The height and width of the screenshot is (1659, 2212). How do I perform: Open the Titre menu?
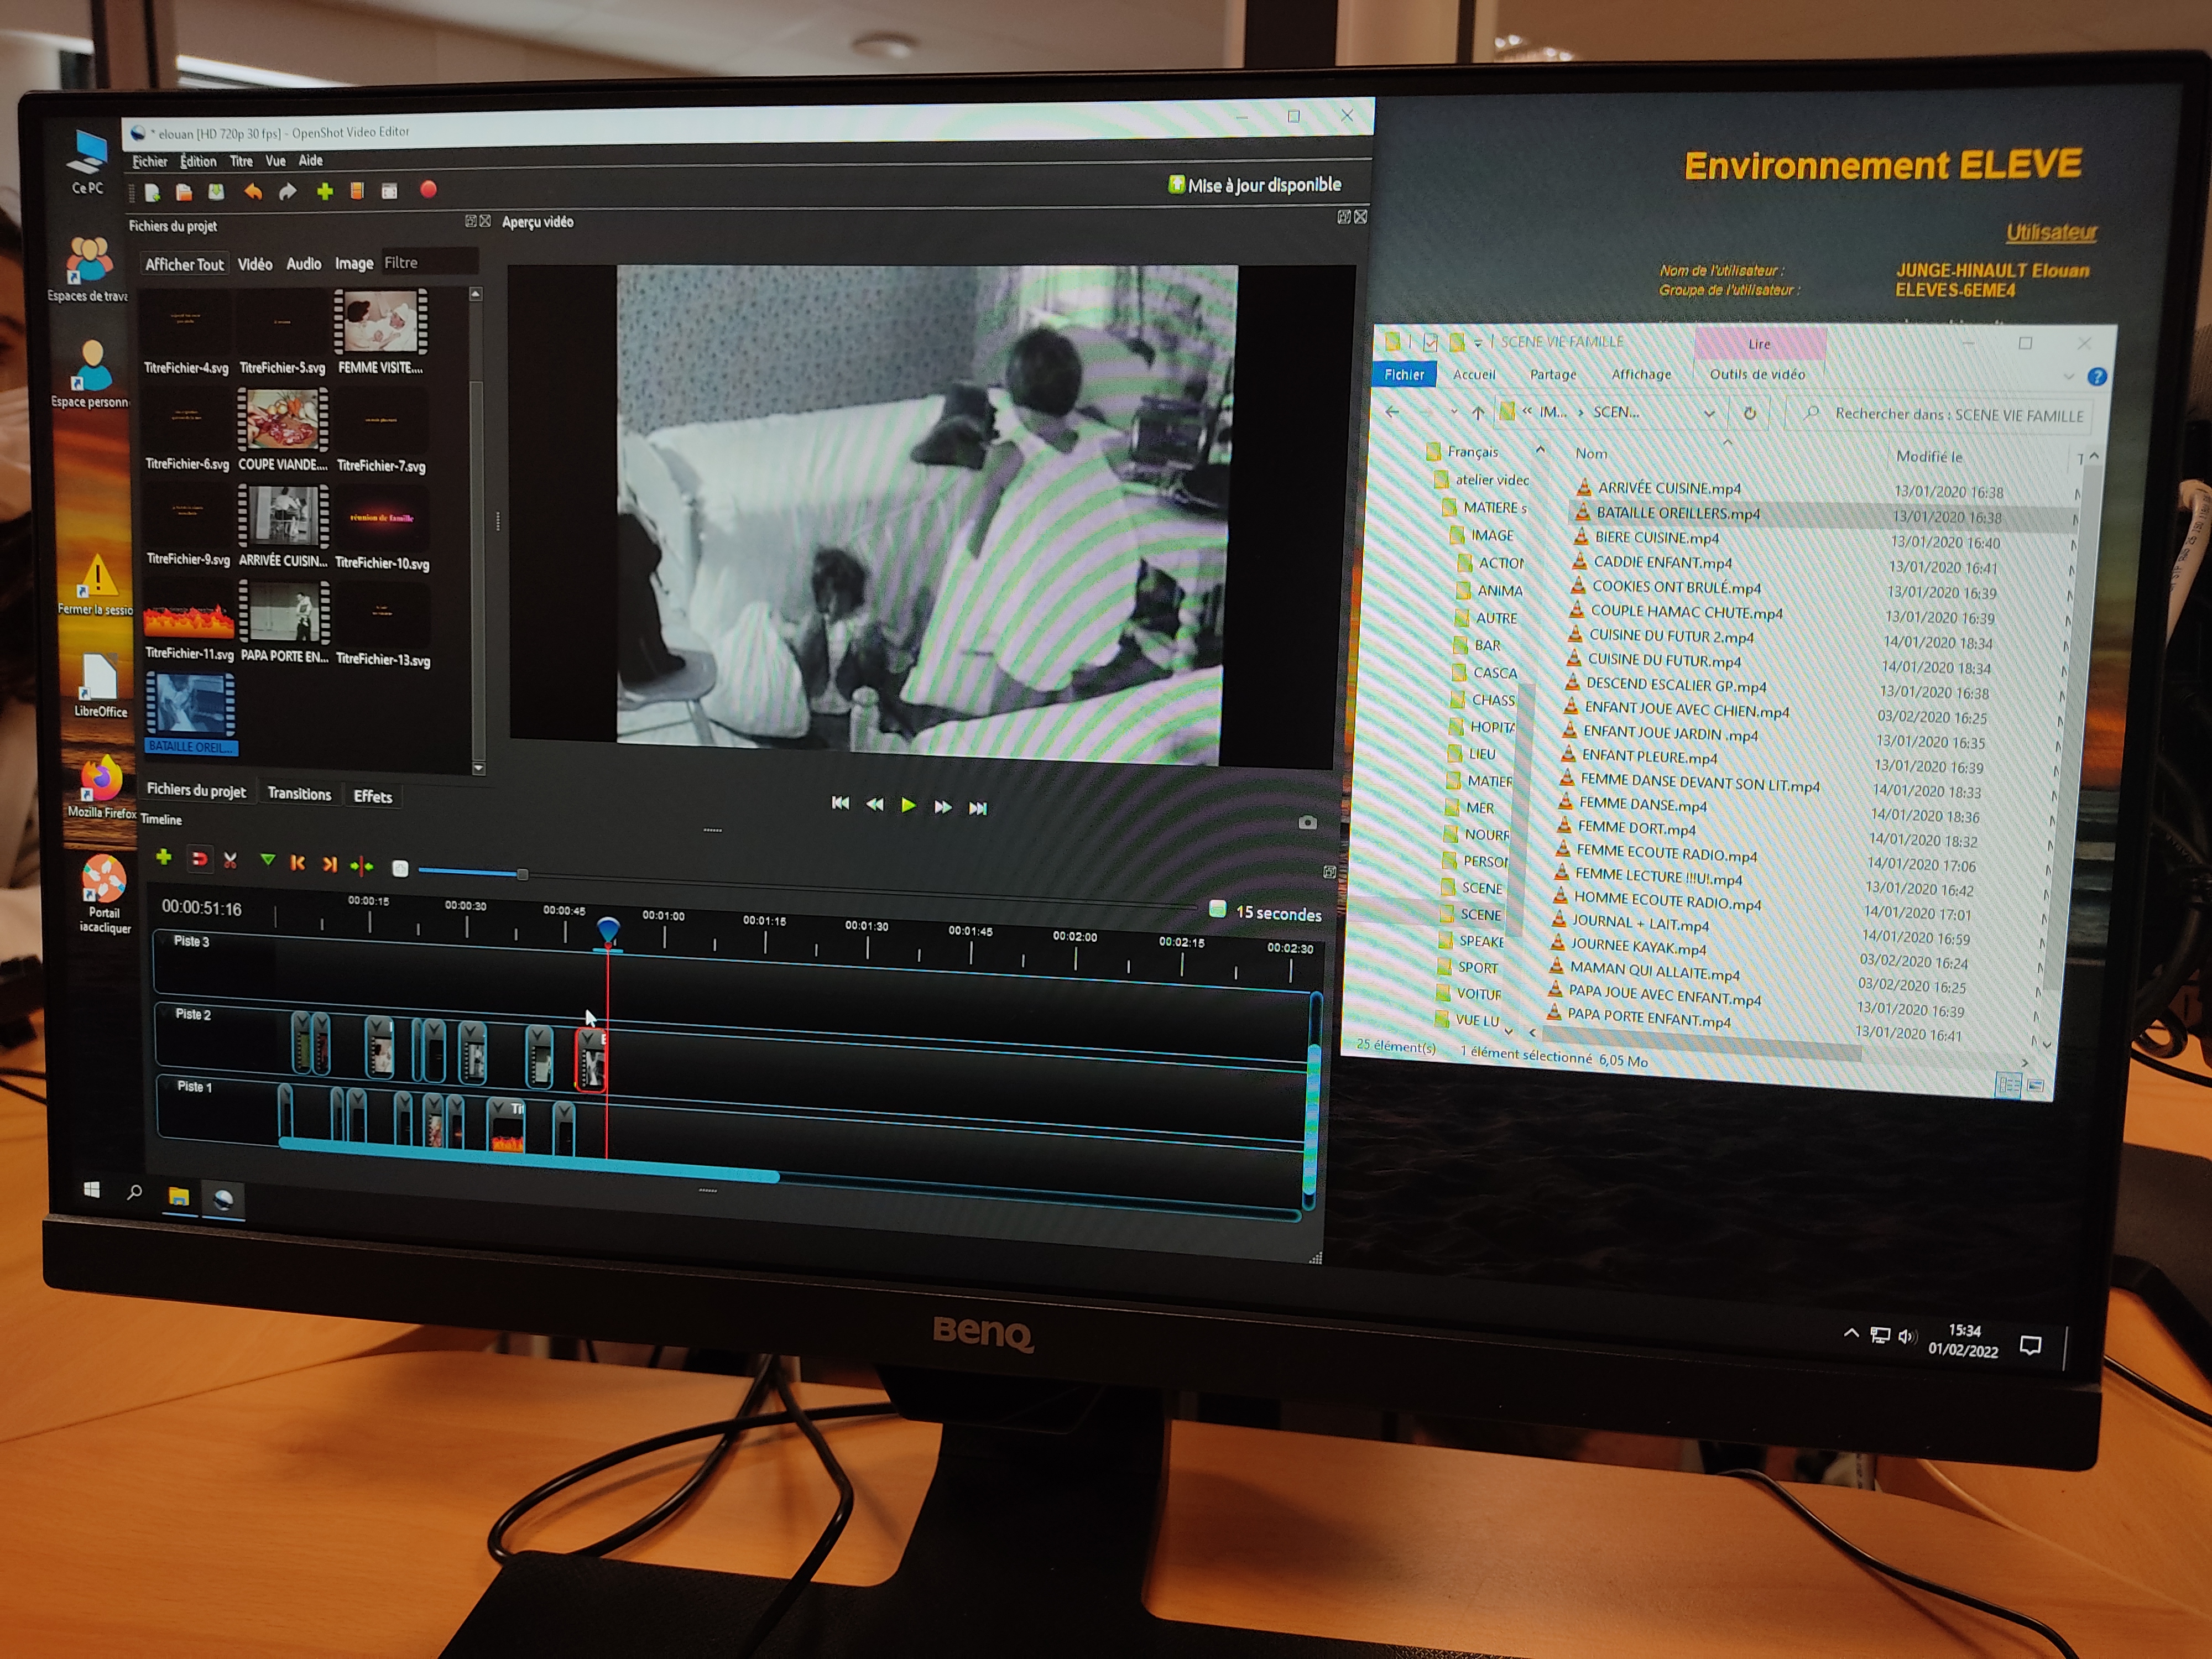pyautogui.click(x=241, y=161)
